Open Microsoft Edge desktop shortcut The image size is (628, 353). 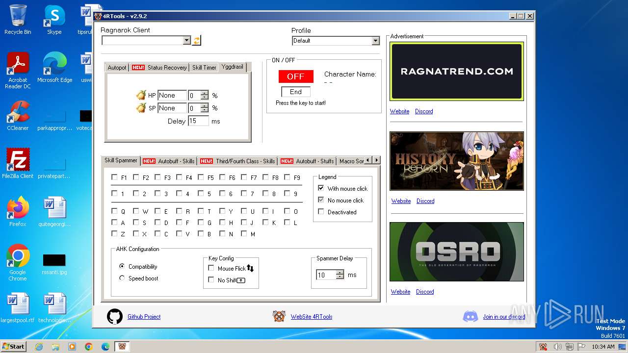click(x=54, y=67)
